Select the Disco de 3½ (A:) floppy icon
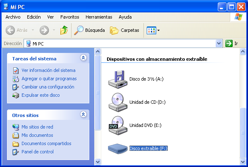The image size is (248, 167). click(x=117, y=79)
